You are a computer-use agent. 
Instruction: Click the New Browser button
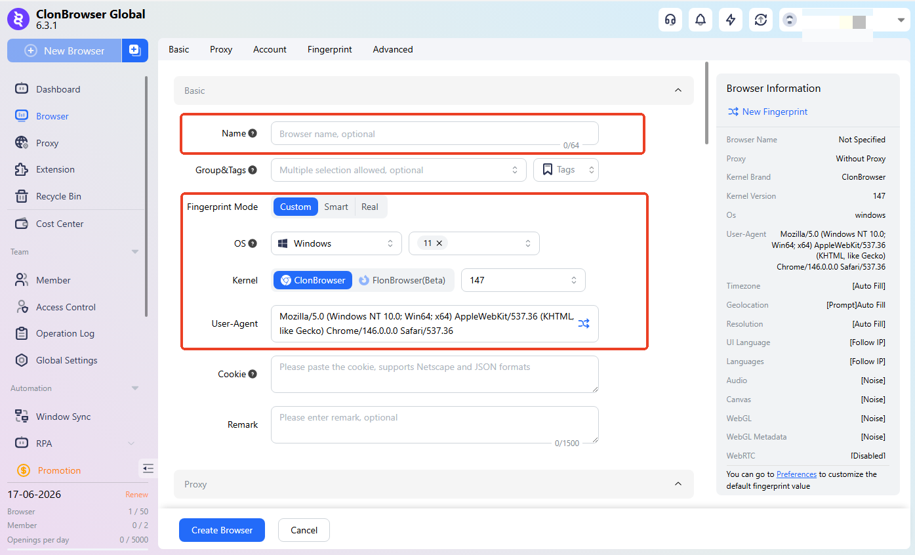click(x=64, y=51)
